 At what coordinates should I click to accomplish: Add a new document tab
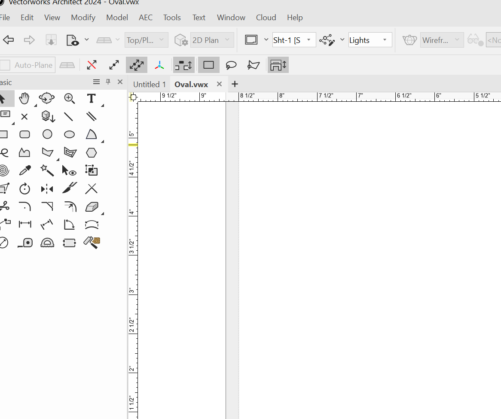point(235,84)
